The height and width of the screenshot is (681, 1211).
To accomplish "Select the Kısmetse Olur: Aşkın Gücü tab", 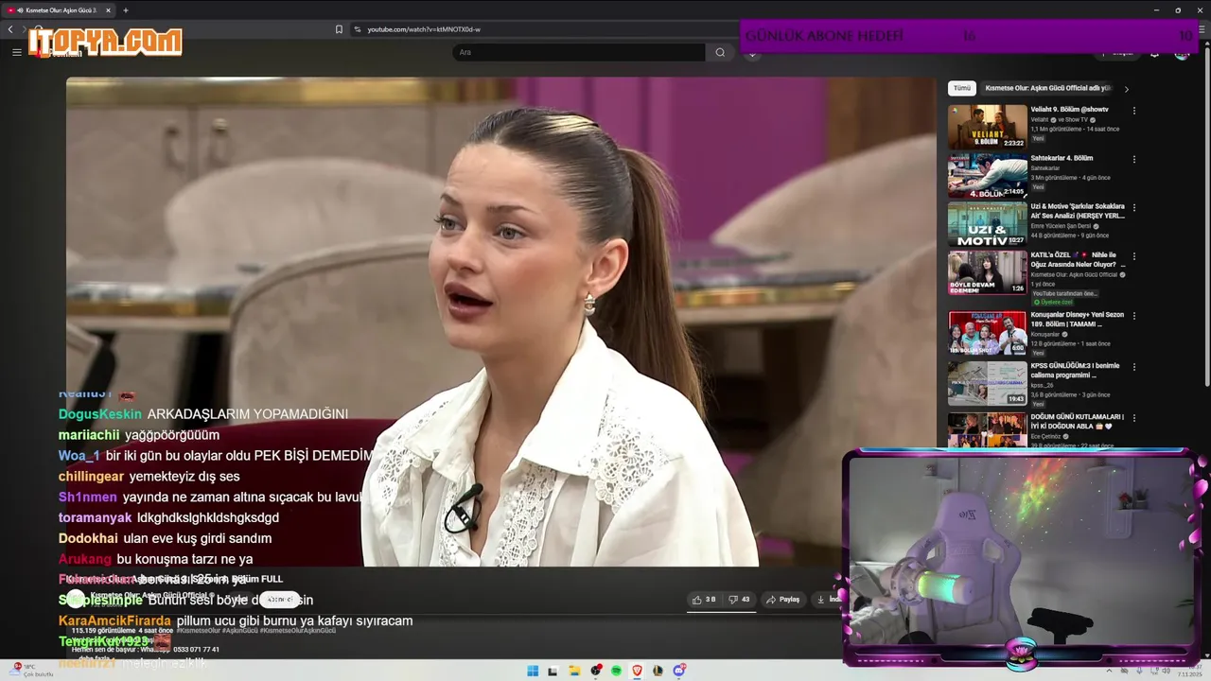I will [59, 10].
